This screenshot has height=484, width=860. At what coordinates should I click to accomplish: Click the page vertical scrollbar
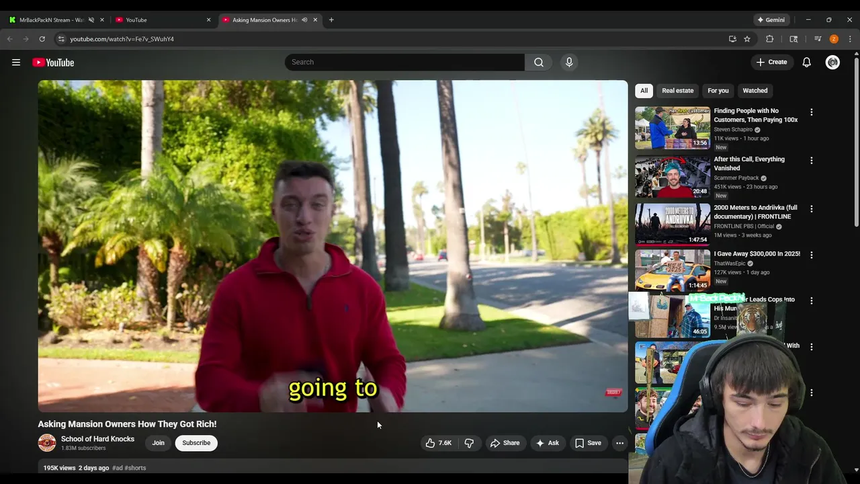(x=856, y=141)
